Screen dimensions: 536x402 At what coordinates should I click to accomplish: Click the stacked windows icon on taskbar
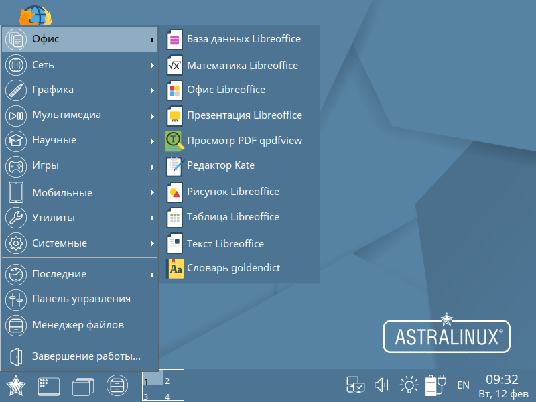[82, 387]
